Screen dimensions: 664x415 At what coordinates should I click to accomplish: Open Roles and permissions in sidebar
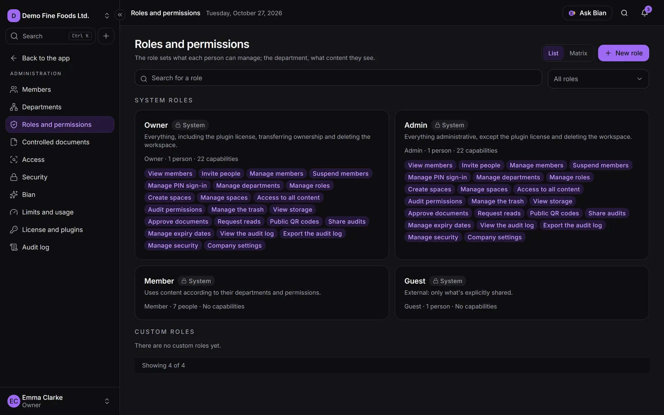point(60,124)
